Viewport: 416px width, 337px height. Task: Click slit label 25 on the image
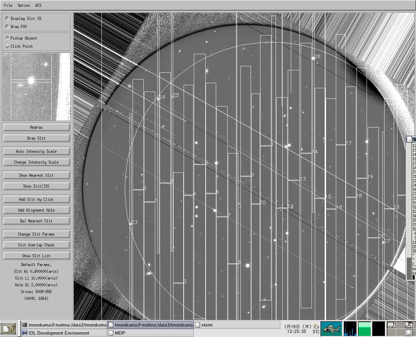coord(176,95)
